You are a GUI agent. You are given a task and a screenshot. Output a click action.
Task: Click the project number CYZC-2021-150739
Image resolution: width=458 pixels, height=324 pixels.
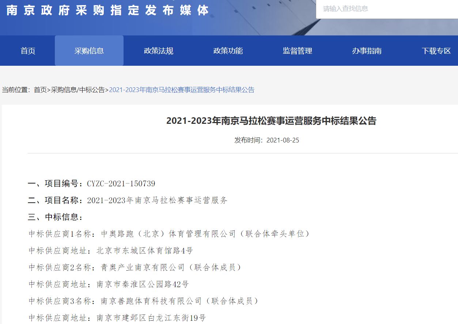(121, 183)
